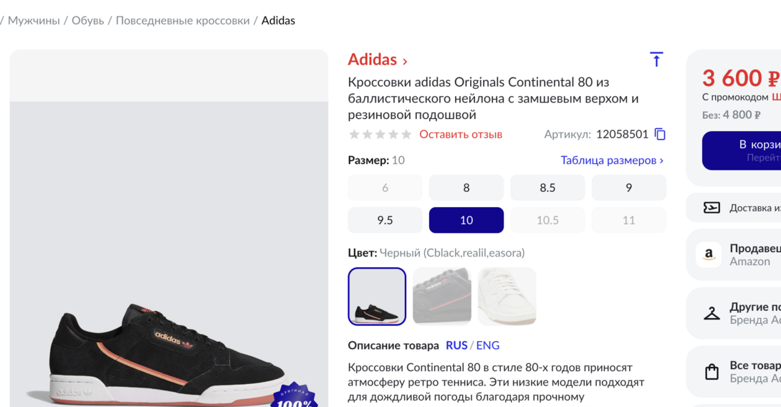Open the Adidas brand page chevron
Image resolution: width=781 pixels, height=407 pixels.
405,62
